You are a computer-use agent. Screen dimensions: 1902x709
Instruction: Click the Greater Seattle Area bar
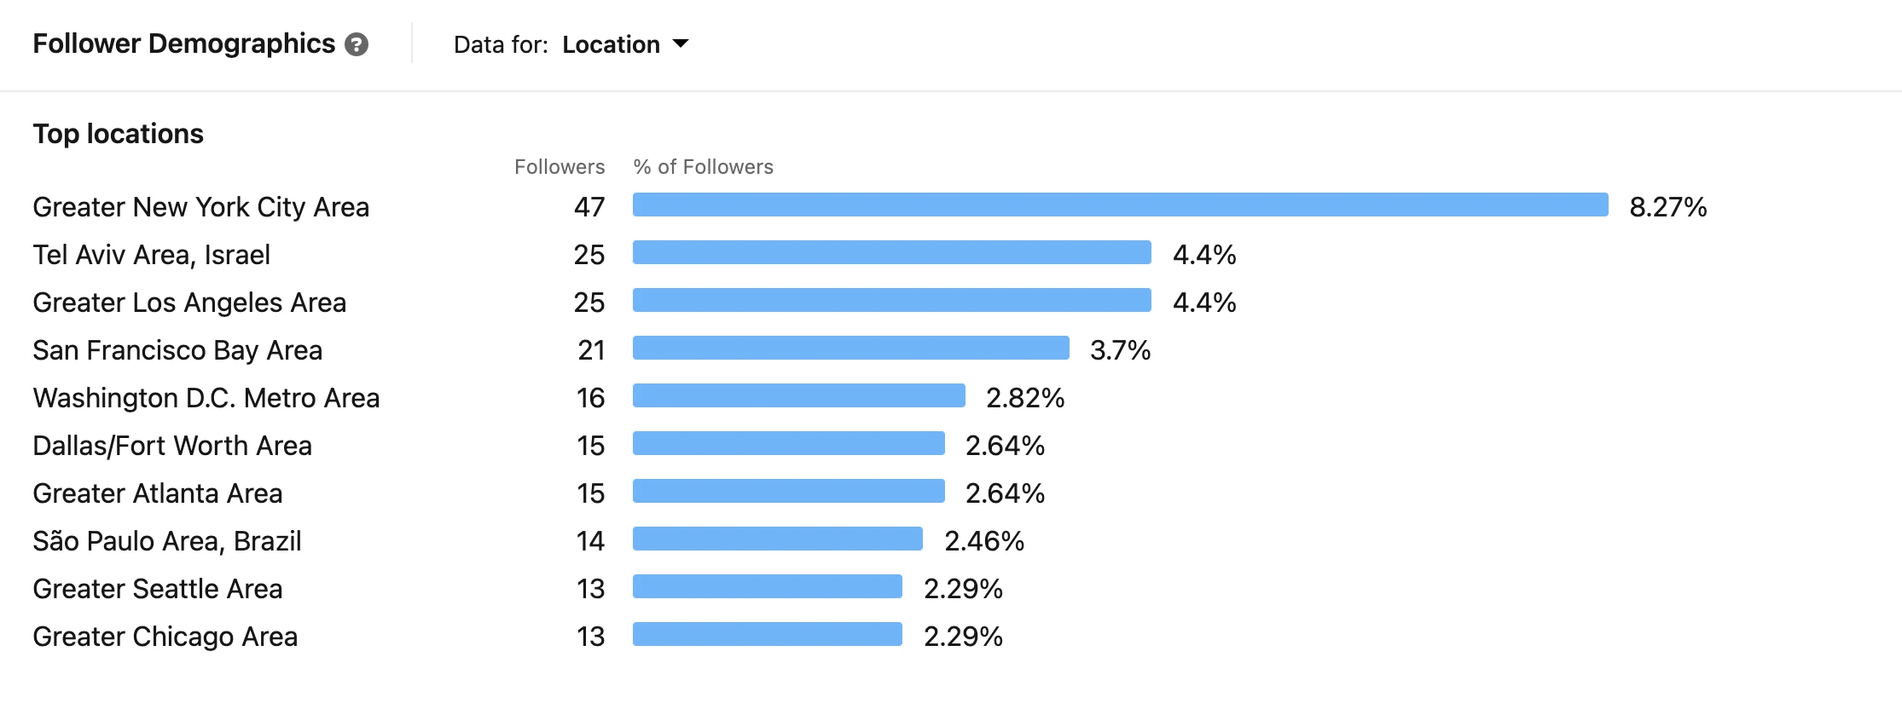766,588
